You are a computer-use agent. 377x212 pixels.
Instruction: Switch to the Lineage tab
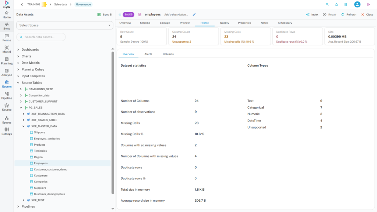165,23
